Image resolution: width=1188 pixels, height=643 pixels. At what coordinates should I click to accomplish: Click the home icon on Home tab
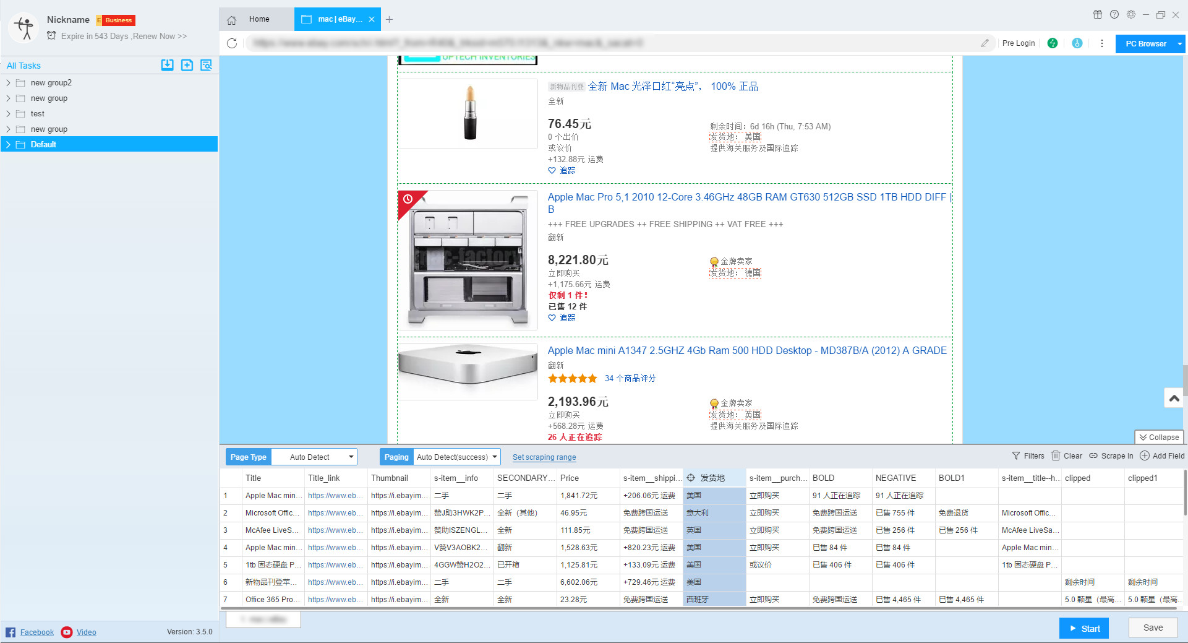(x=232, y=20)
